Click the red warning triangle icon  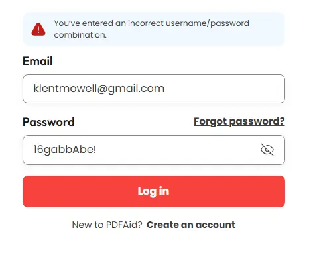[x=38, y=29]
